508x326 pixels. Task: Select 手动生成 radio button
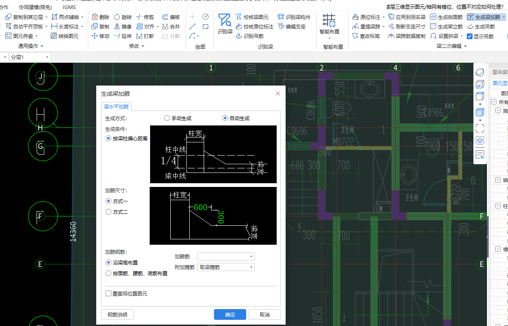(167, 118)
